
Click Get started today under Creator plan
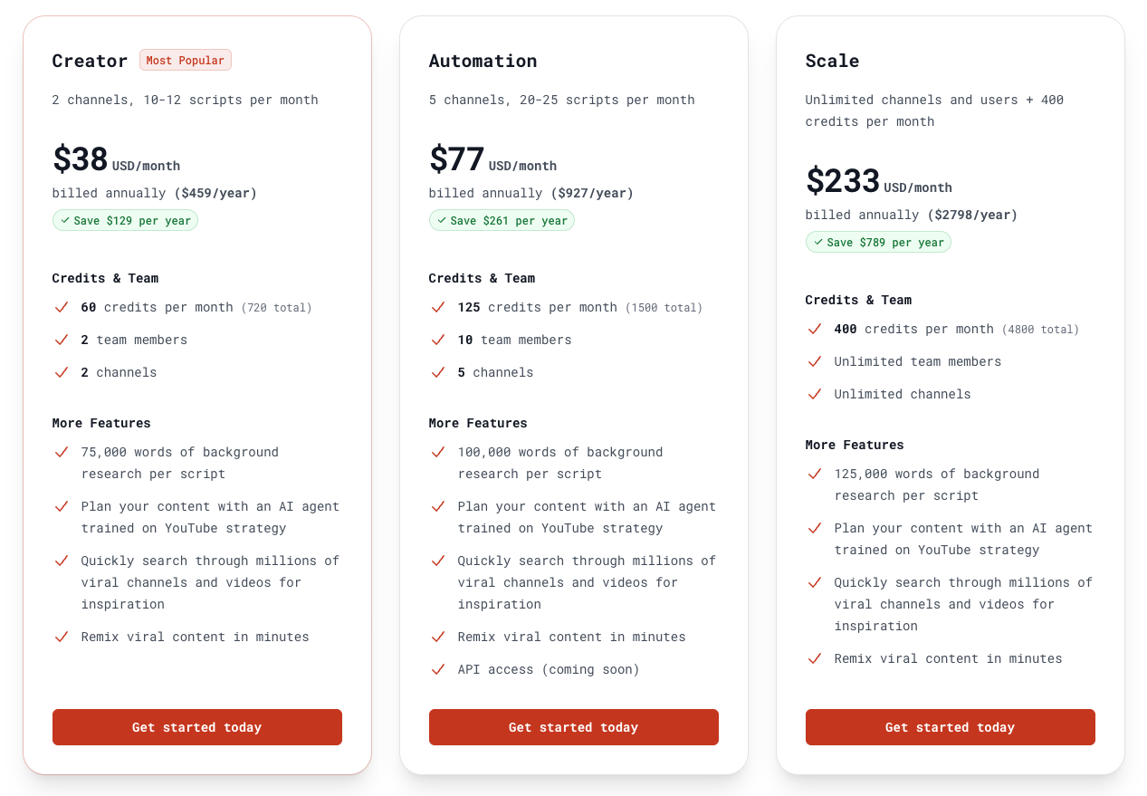coord(197,727)
